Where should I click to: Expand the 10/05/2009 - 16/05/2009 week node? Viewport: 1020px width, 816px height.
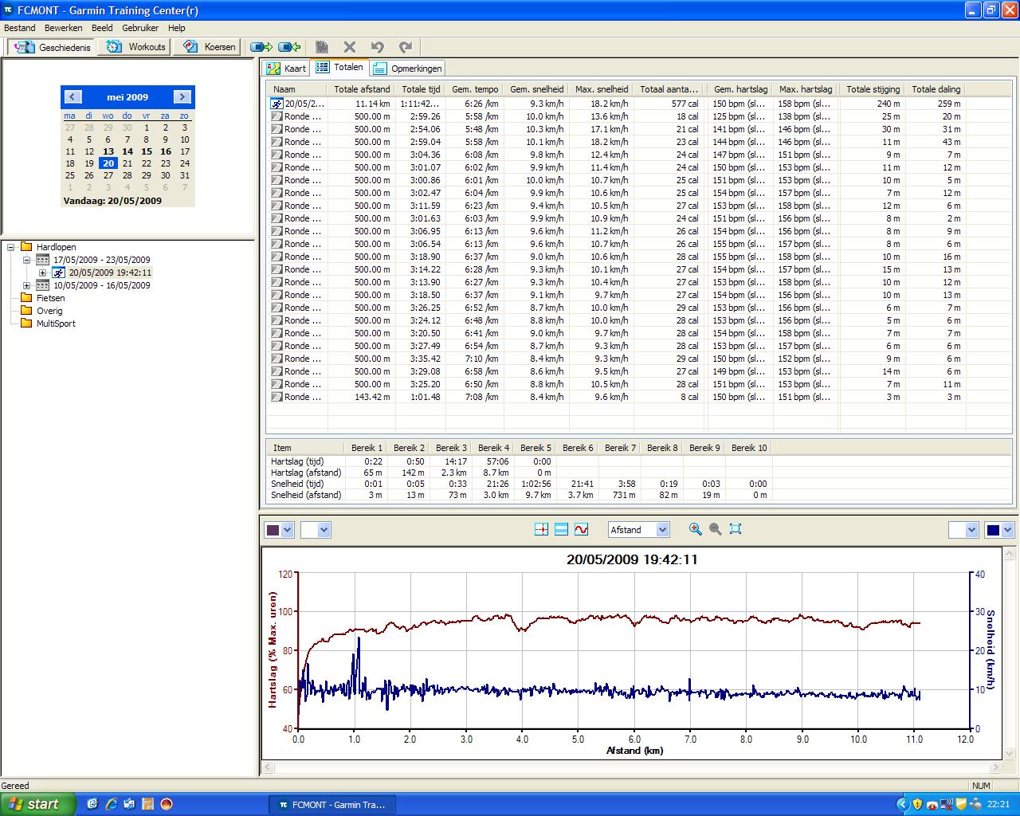[27, 285]
